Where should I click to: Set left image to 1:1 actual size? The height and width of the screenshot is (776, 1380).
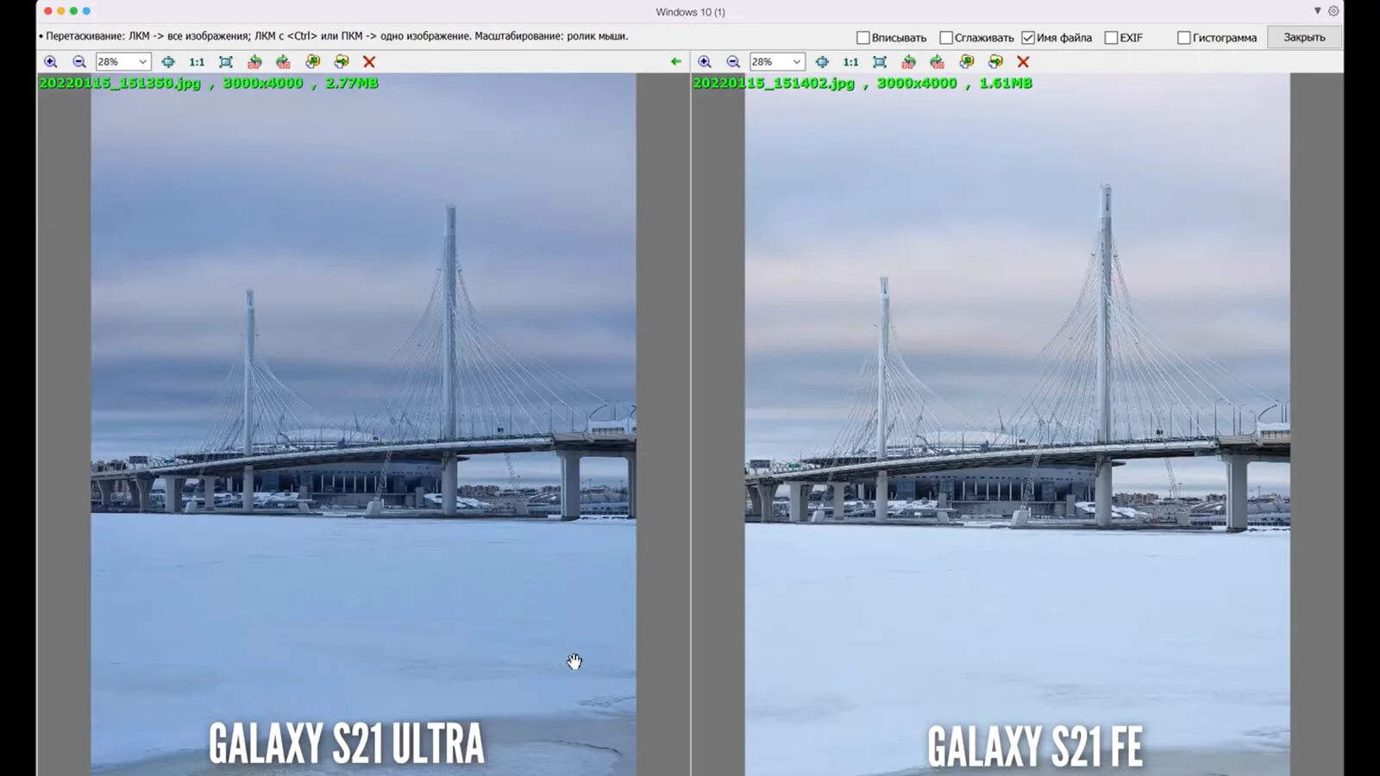pos(197,62)
